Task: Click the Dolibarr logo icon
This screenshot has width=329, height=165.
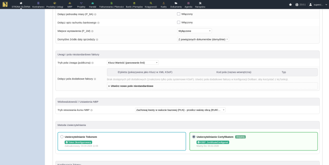Action: (5, 5)
